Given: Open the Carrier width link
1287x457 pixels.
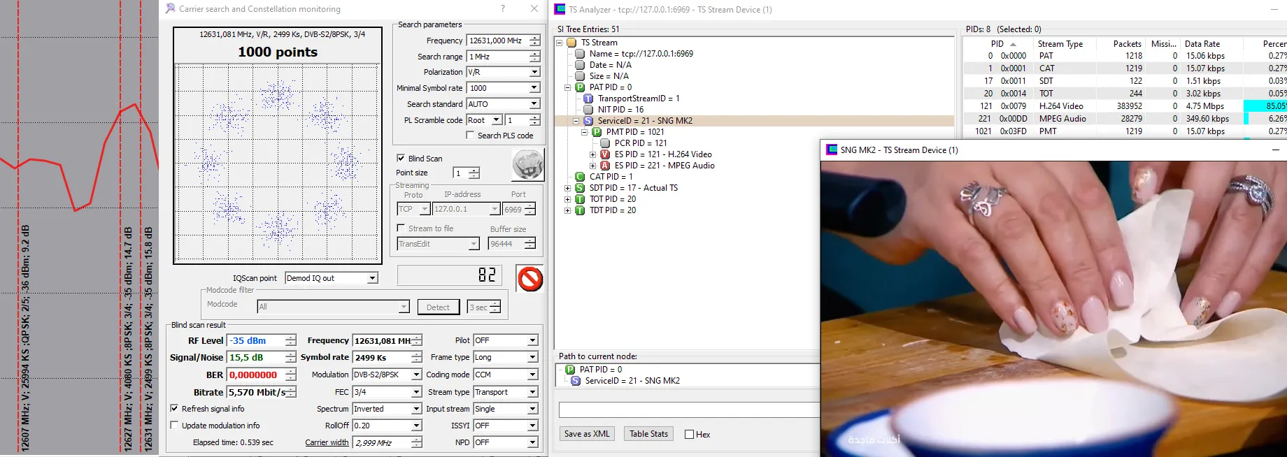Looking at the screenshot, I should (327, 442).
